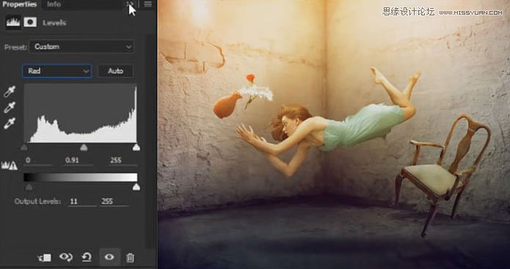Click the histogram warning recalculate icon
This screenshot has width=510, height=269.
(x=9, y=166)
